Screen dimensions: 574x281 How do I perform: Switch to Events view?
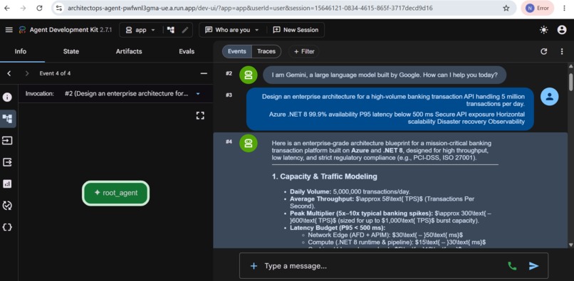click(237, 52)
